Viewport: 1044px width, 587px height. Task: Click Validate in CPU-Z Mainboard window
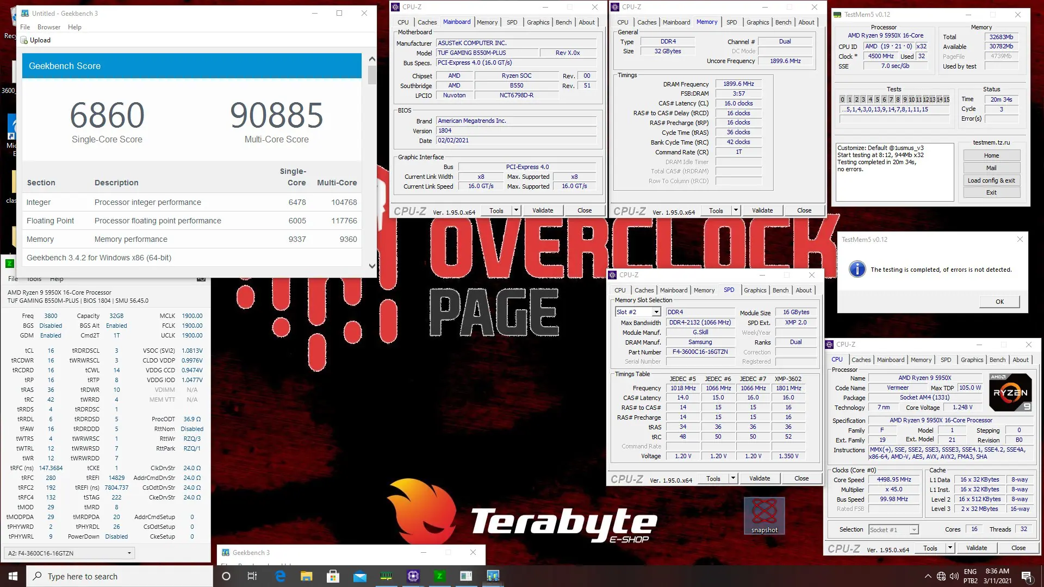(543, 210)
